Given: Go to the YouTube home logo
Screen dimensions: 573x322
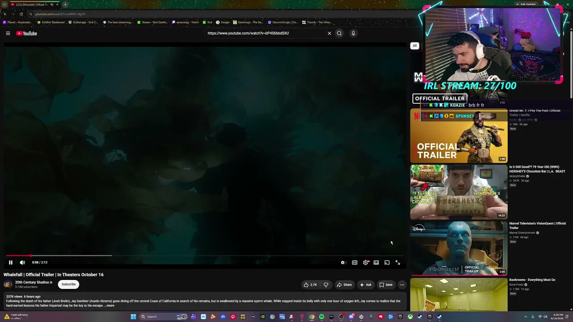Looking at the screenshot, I should click(x=26, y=34).
